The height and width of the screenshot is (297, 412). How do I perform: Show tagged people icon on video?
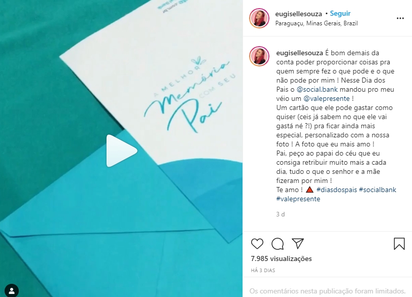(12, 290)
